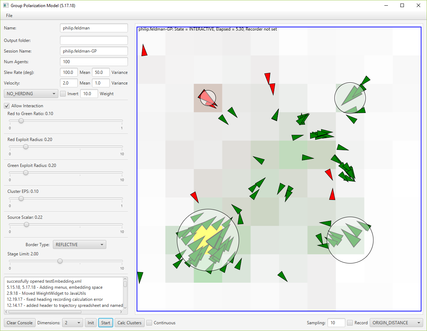Open the ORIGIN_DISTANCE dropdown
This screenshot has height=331, width=427.
pos(396,323)
